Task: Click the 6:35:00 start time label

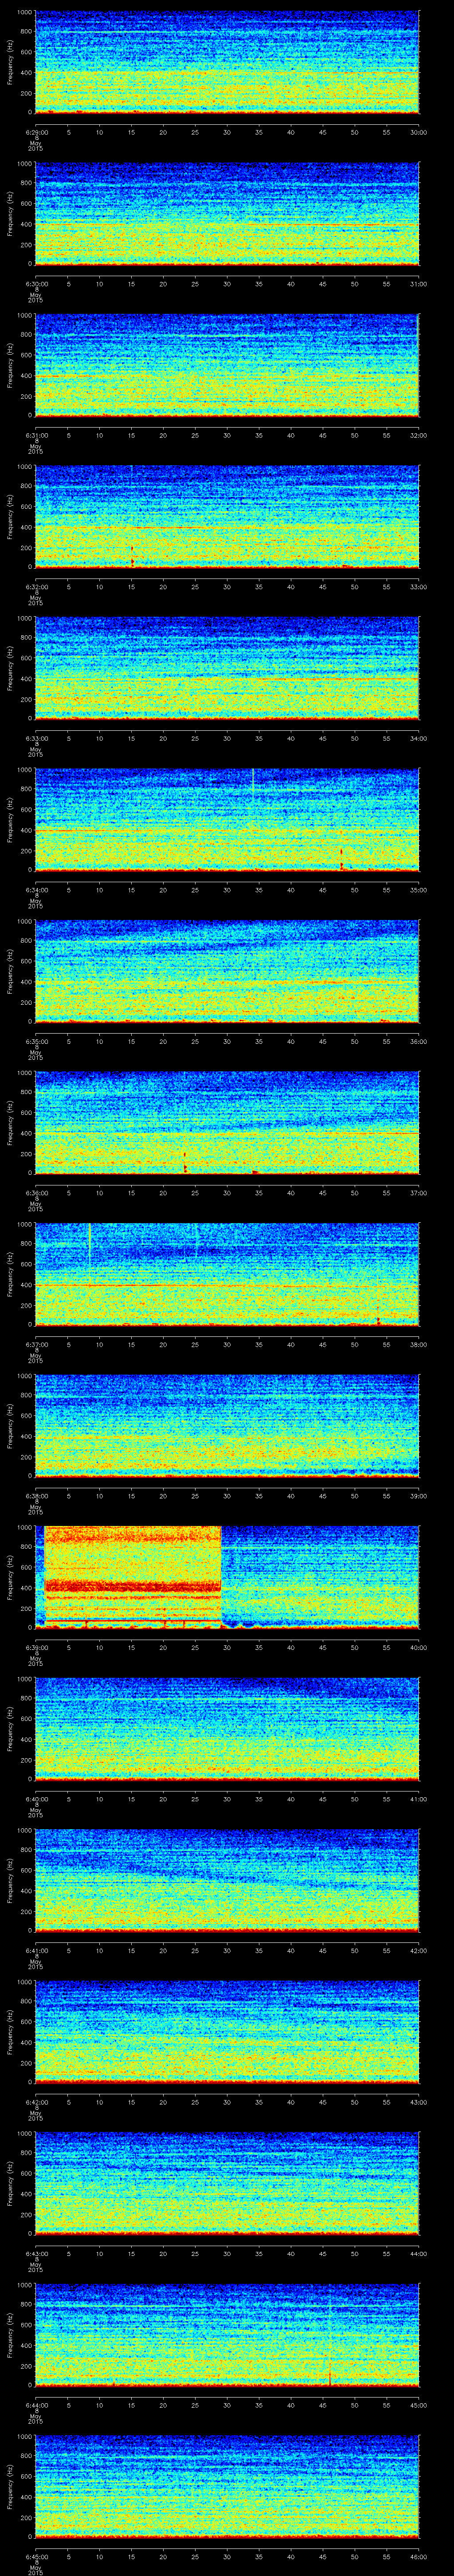Action: tap(36, 1041)
